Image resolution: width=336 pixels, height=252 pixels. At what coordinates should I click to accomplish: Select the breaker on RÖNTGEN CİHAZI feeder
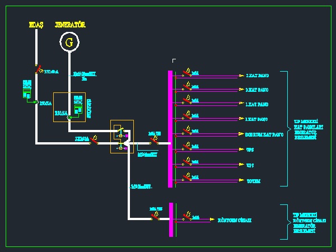189,217
